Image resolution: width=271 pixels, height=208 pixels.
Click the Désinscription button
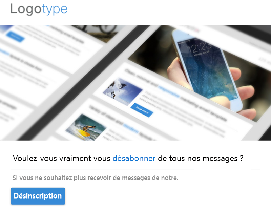pos(38,196)
